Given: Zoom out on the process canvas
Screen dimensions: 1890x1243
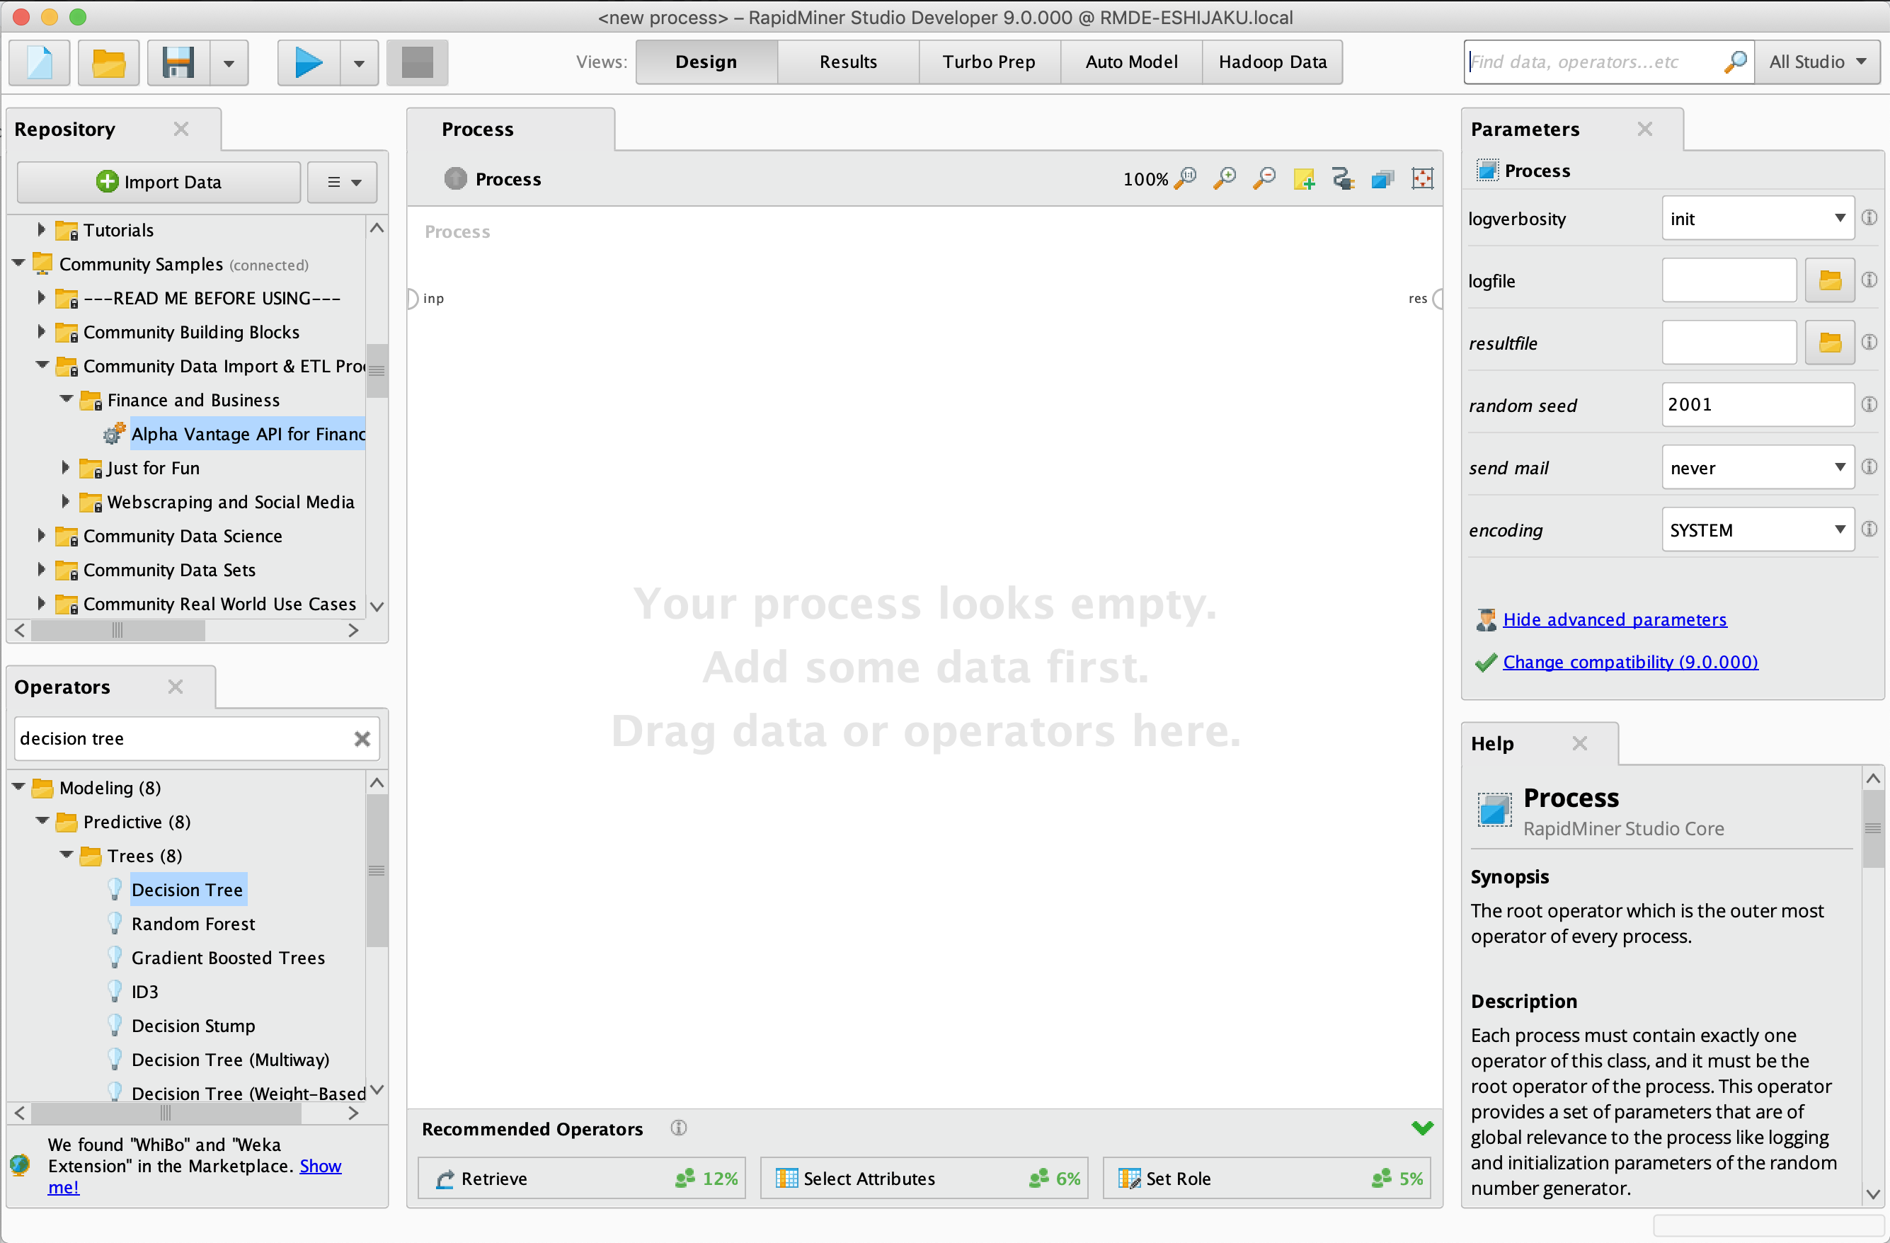Looking at the screenshot, I should pos(1264,178).
